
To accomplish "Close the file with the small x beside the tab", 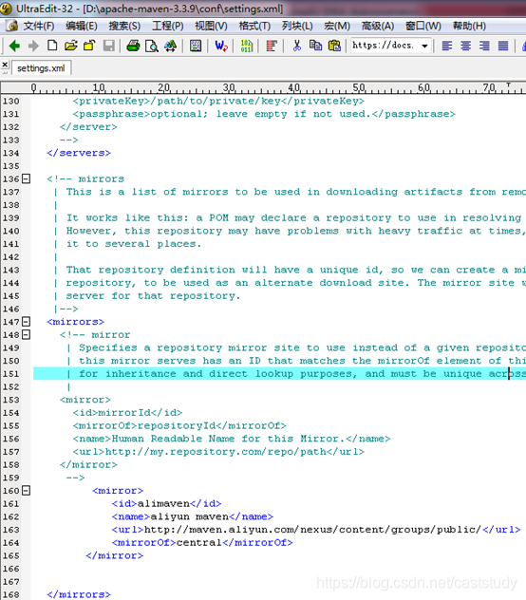I will tap(5, 65).
